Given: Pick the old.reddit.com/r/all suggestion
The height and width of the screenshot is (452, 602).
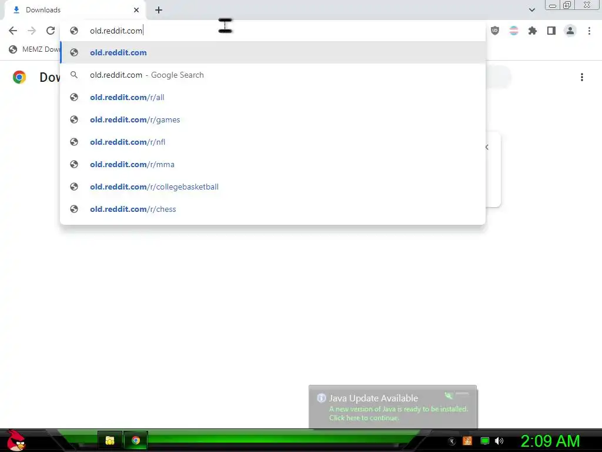Looking at the screenshot, I should [x=273, y=97].
